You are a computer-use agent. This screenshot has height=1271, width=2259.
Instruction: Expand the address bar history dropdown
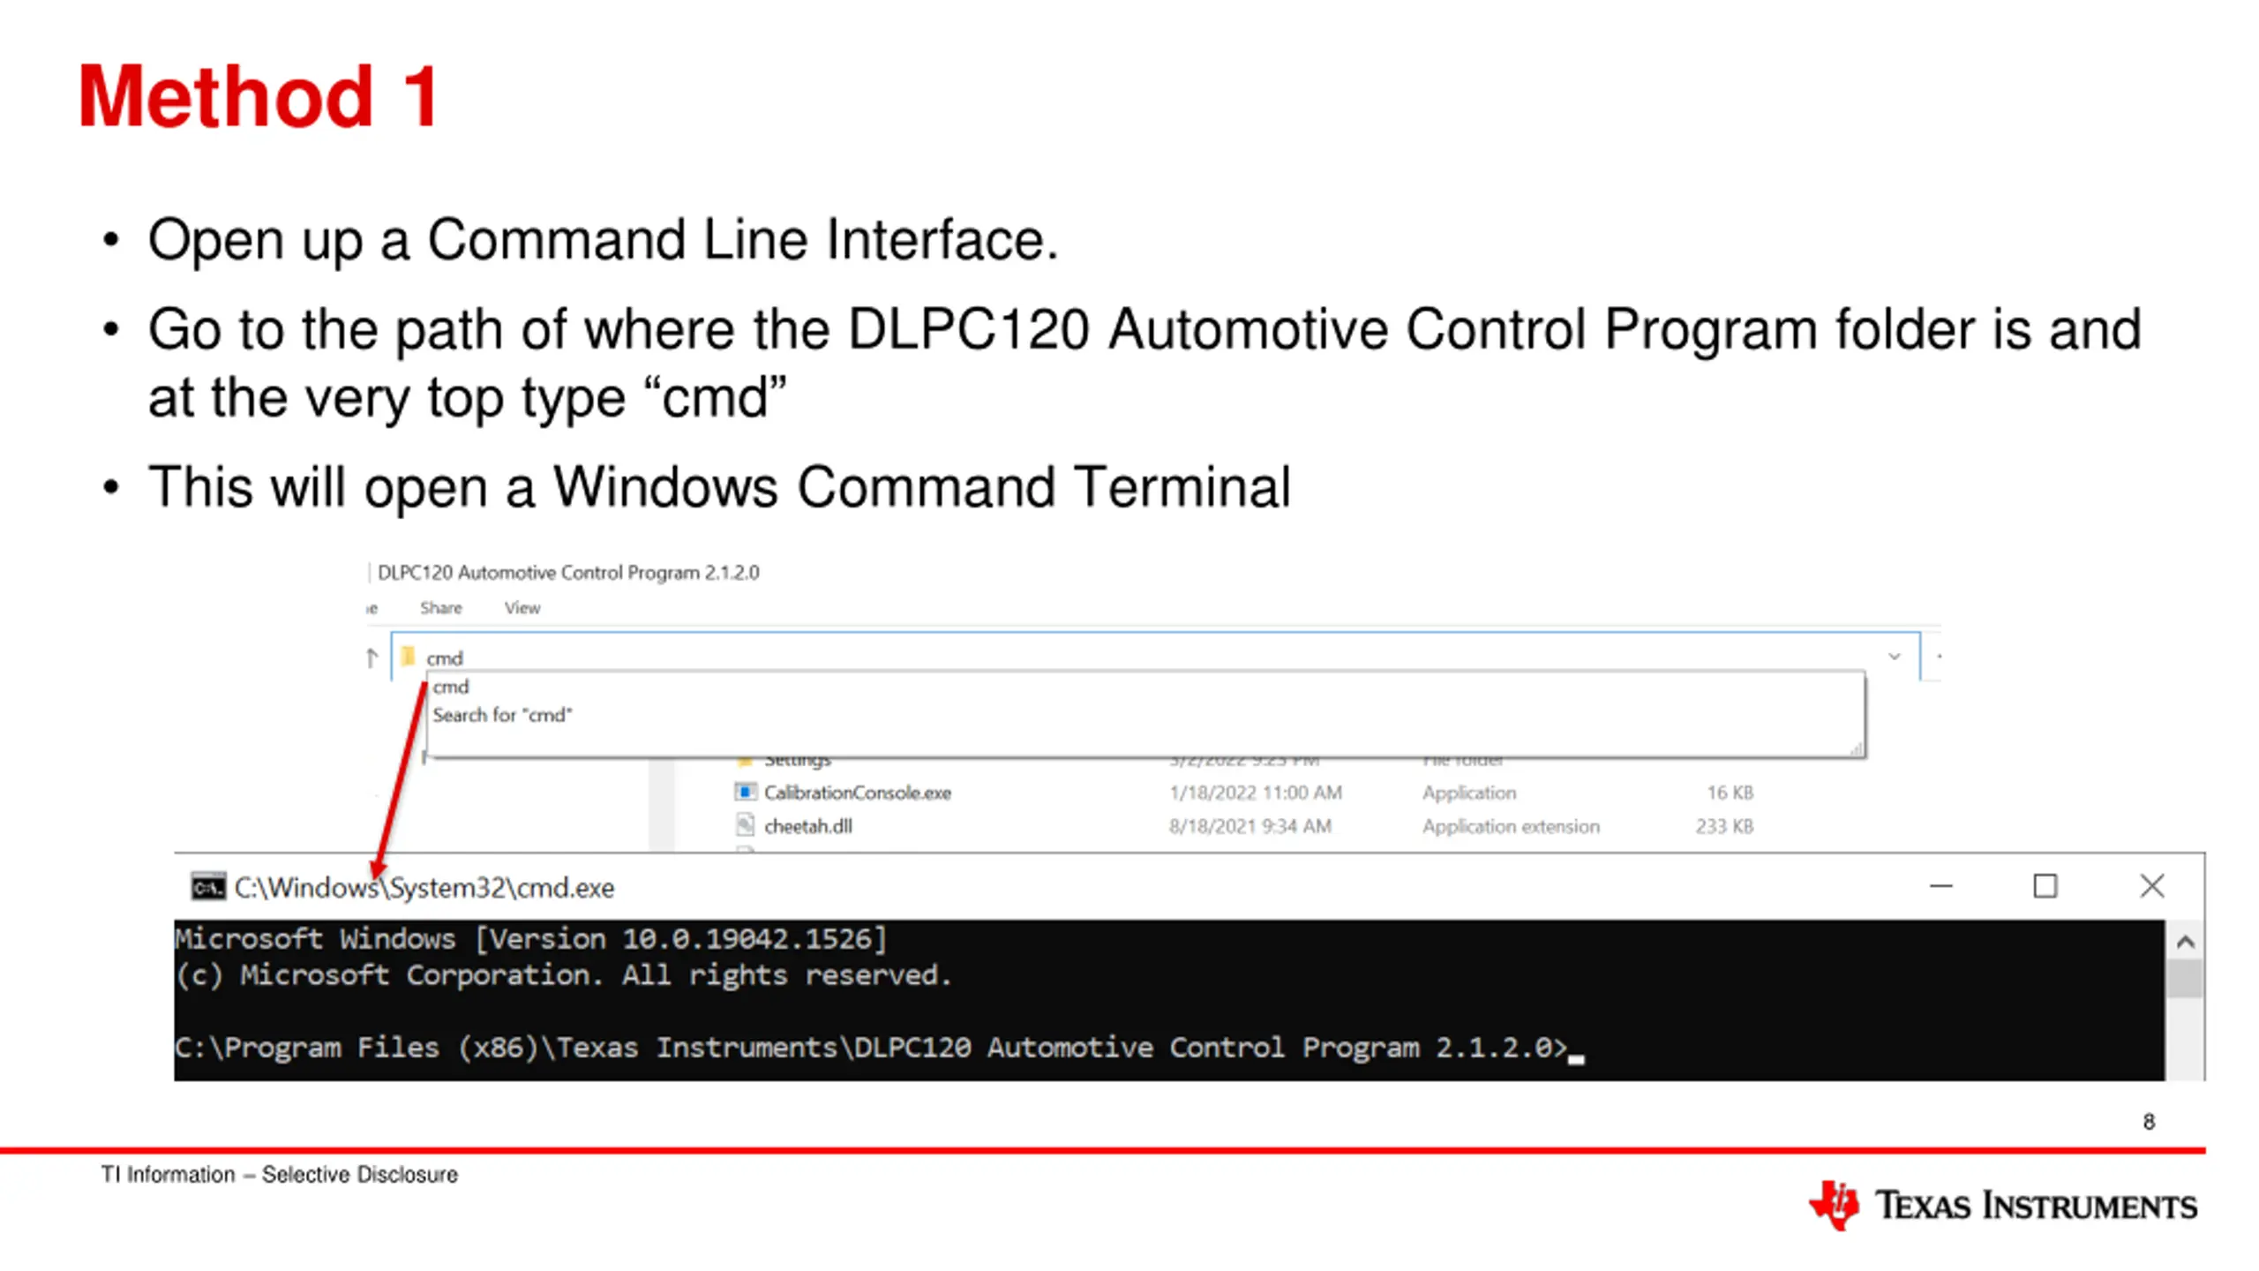[x=1894, y=657]
